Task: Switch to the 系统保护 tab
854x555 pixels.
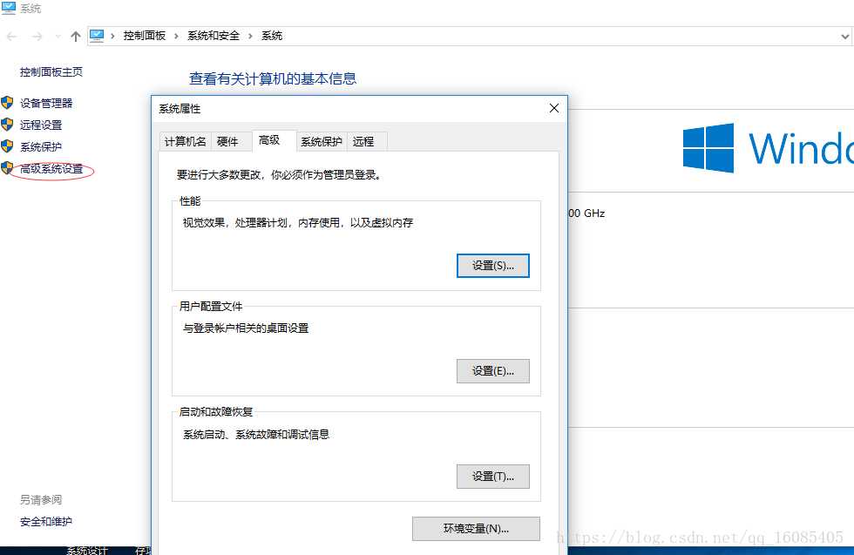Action: pos(322,142)
